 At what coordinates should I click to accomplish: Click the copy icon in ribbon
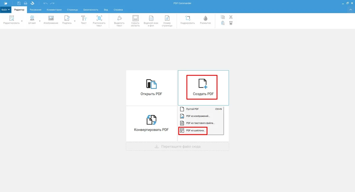223,17
